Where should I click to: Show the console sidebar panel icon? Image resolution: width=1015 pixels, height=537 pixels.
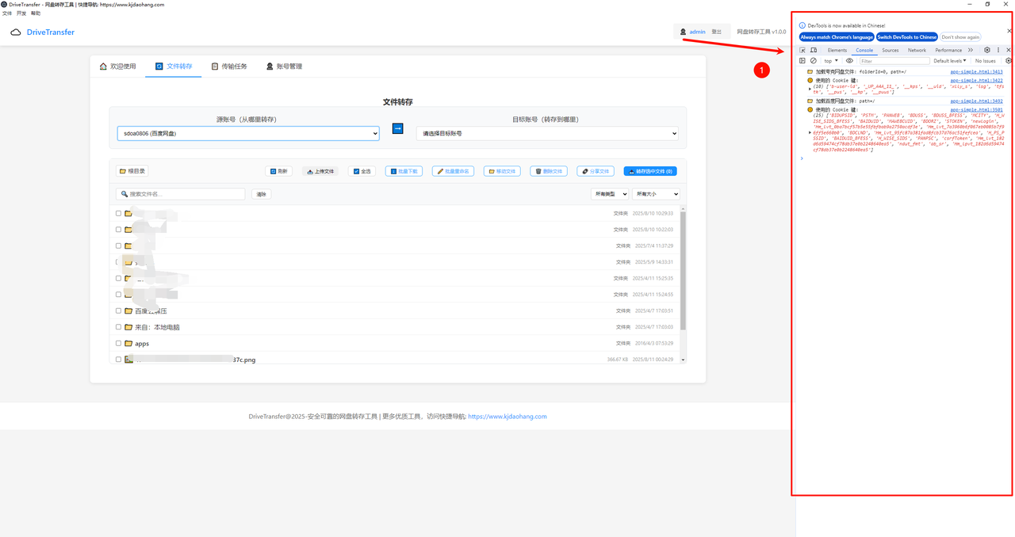tap(802, 61)
